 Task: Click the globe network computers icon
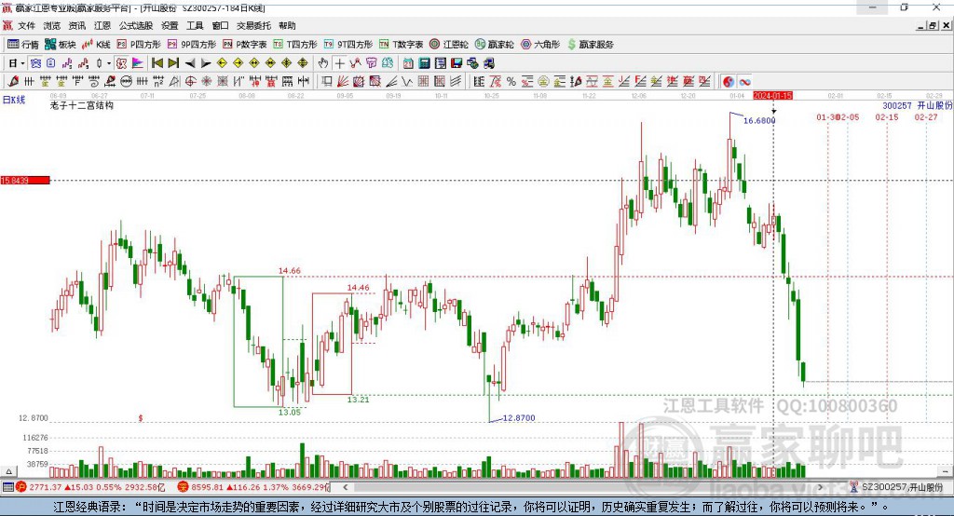pos(472,62)
